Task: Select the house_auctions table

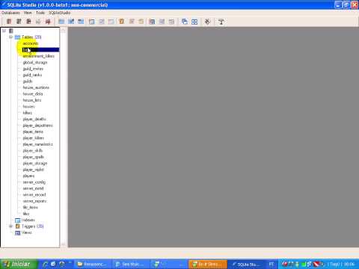Action: click(36, 87)
